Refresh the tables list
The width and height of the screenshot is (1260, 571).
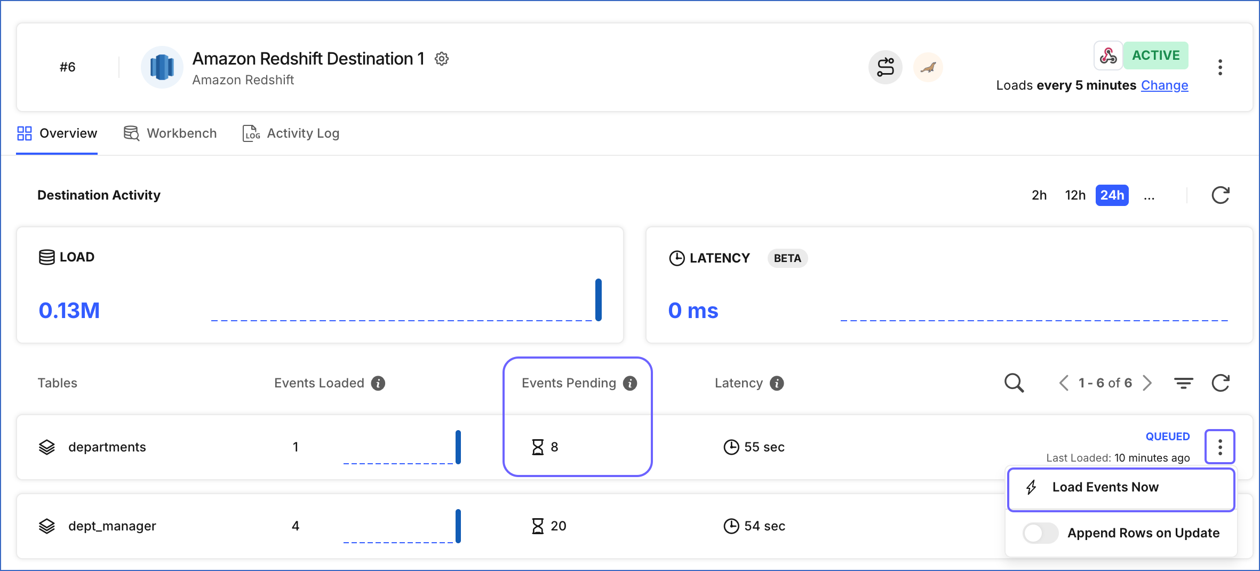1221,383
